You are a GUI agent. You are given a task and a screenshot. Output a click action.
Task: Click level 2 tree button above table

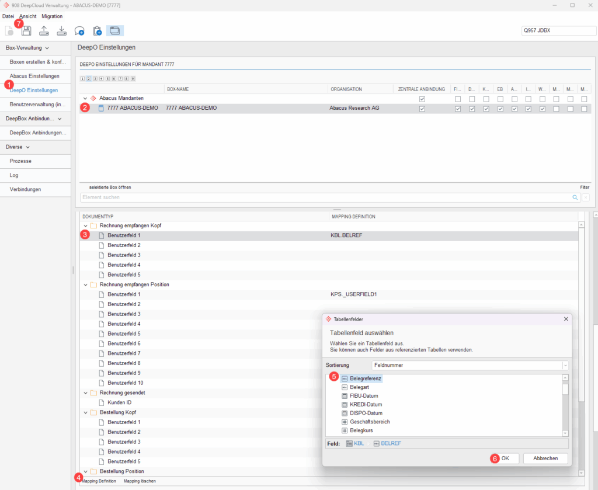click(x=89, y=79)
